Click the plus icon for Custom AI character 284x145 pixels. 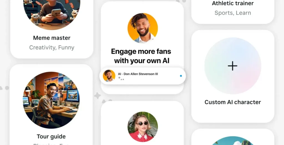pos(233,66)
